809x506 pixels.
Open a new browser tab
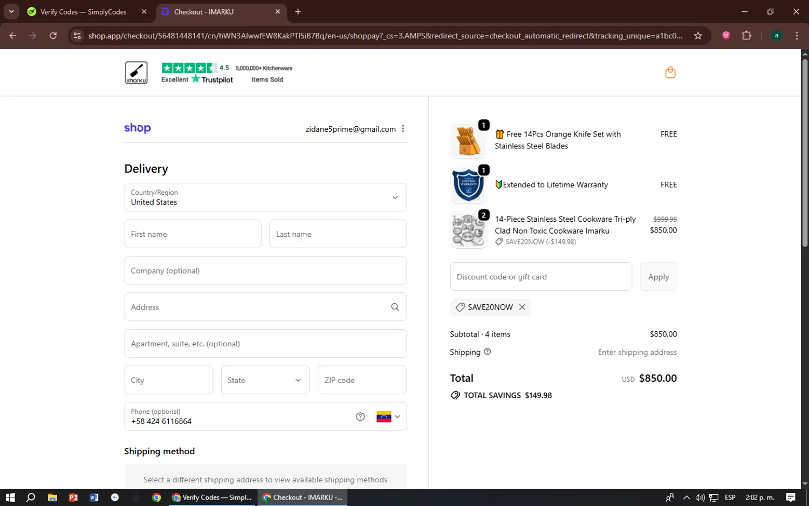pyautogui.click(x=298, y=11)
